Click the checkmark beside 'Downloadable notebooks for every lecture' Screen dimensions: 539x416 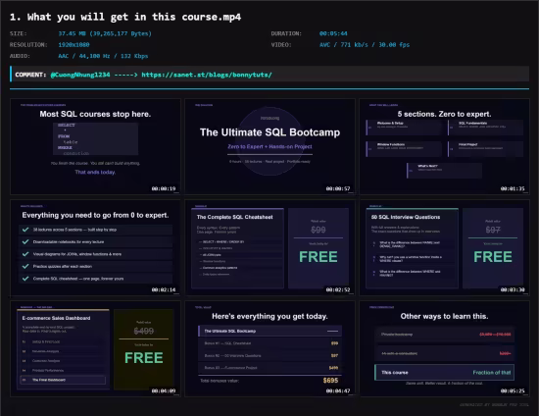tap(25, 242)
